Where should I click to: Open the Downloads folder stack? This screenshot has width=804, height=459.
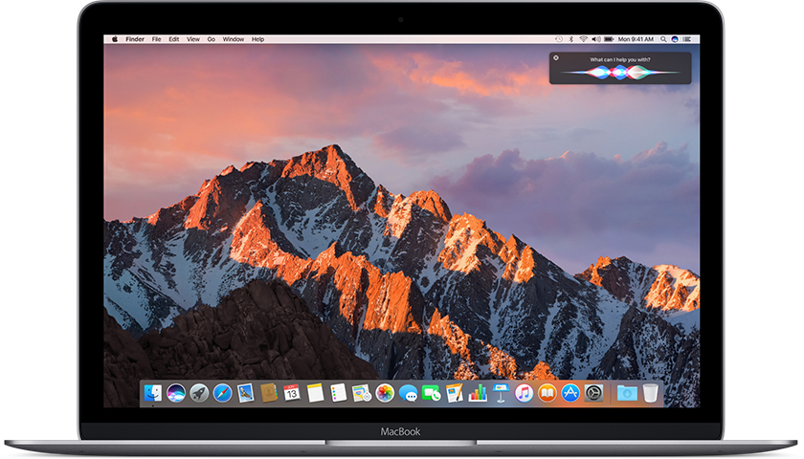[627, 393]
